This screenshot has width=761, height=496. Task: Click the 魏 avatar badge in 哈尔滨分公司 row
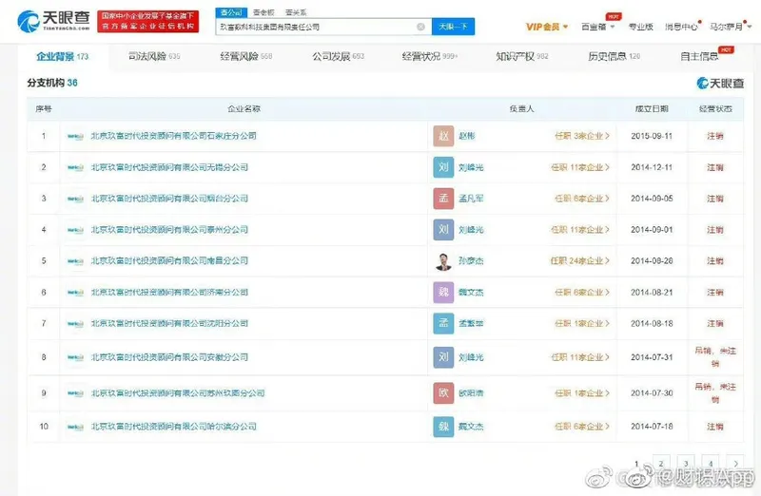[443, 427]
